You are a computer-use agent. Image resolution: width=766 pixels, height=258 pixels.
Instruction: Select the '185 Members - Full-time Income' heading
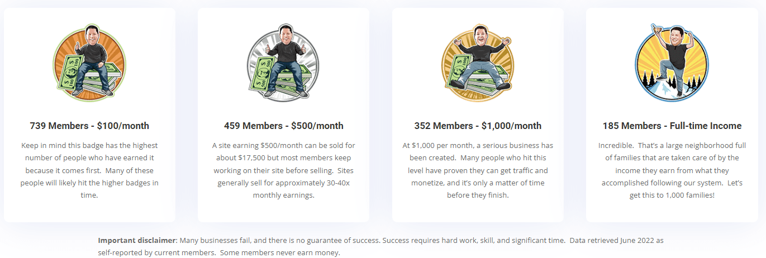pyautogui.click(x=672, y=126)
